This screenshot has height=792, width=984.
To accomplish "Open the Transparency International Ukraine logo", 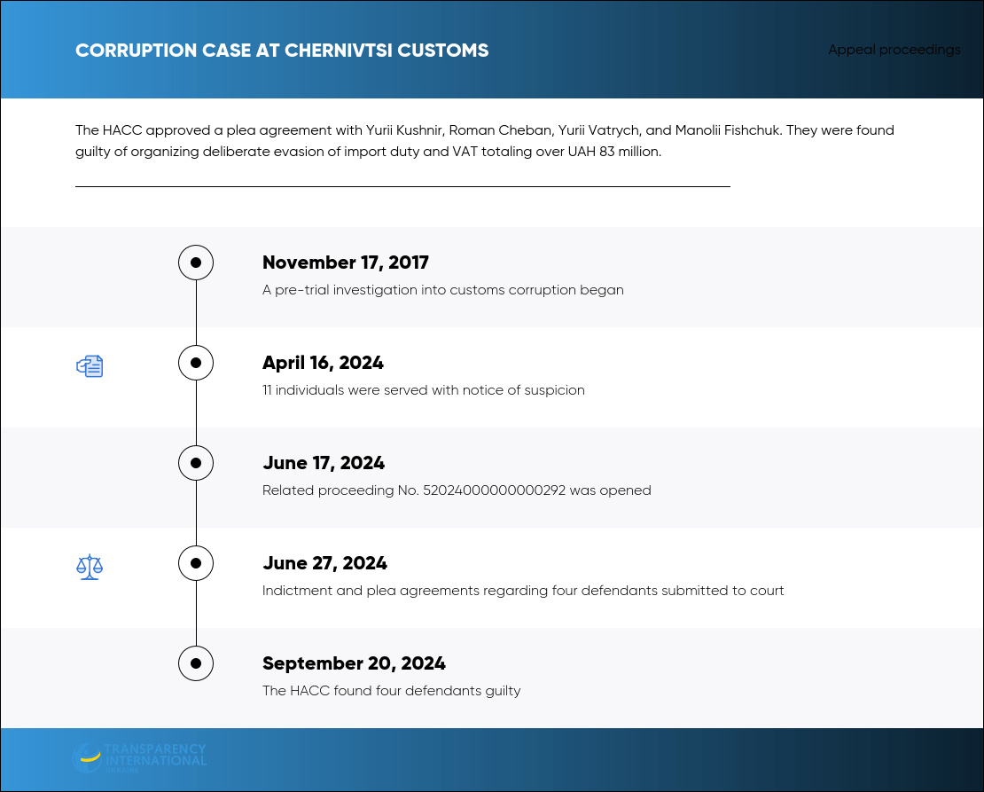I will 139,758.
